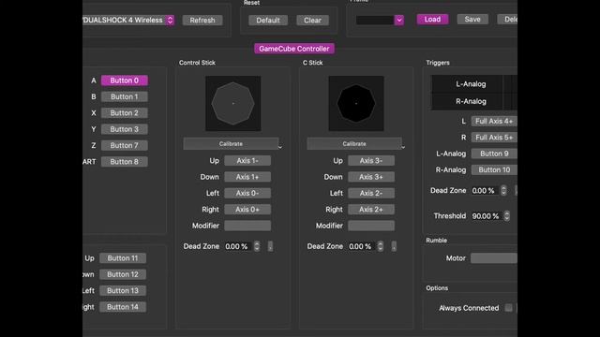Open the profile name dropdown arrow
This screenshot has height=337, width=600.
399,20
